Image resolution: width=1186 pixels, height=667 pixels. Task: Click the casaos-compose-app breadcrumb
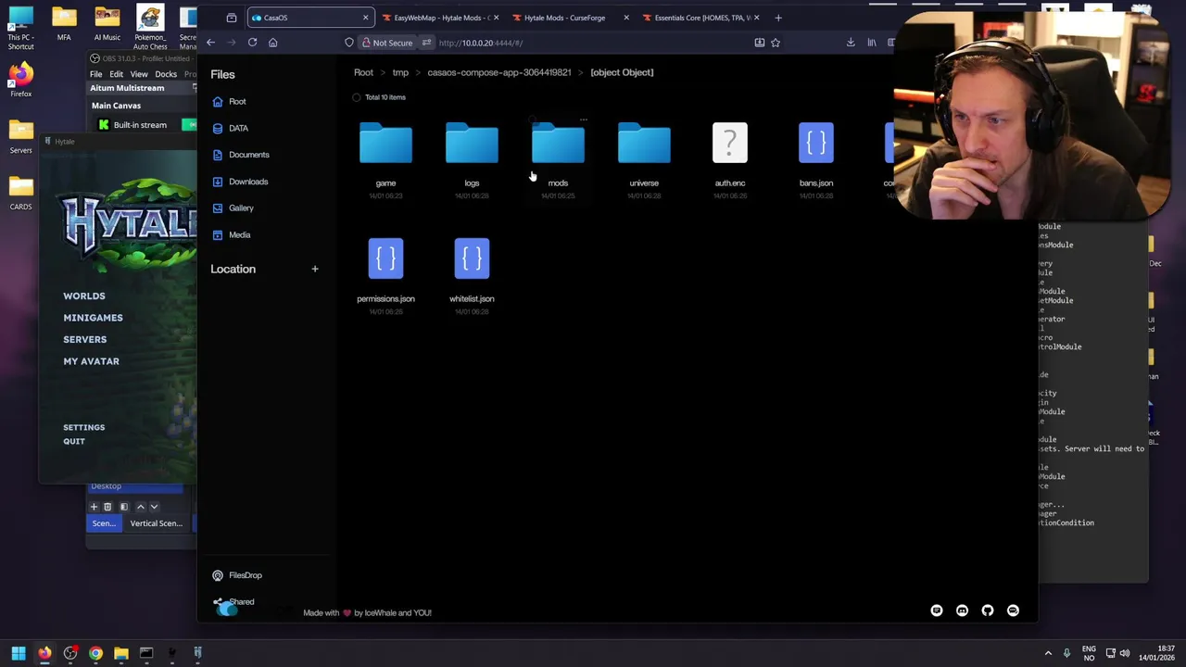pyautogui.click(x=499, y=72)
